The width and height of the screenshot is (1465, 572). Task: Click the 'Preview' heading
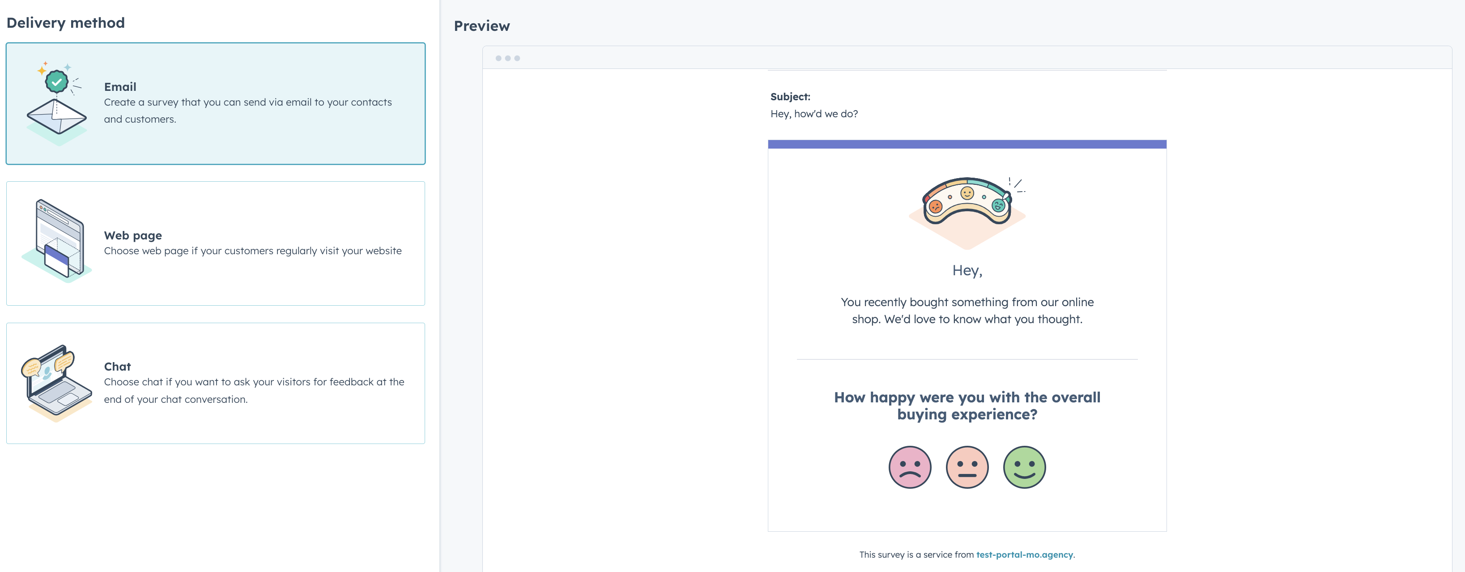click(482, 26)
